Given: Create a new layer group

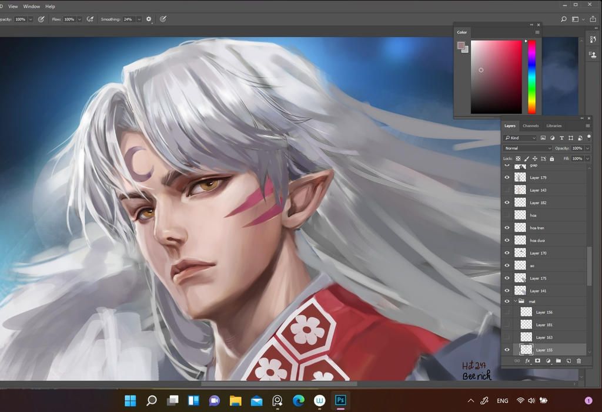Looking at the screenshot, I should [x=558, y=360].
